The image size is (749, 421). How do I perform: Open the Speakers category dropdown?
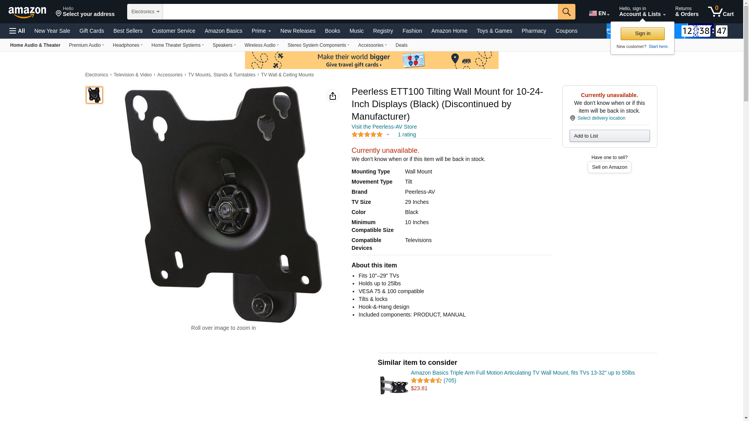point(224,45)
